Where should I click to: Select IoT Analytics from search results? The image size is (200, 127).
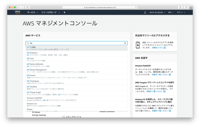tap(76, 54)
